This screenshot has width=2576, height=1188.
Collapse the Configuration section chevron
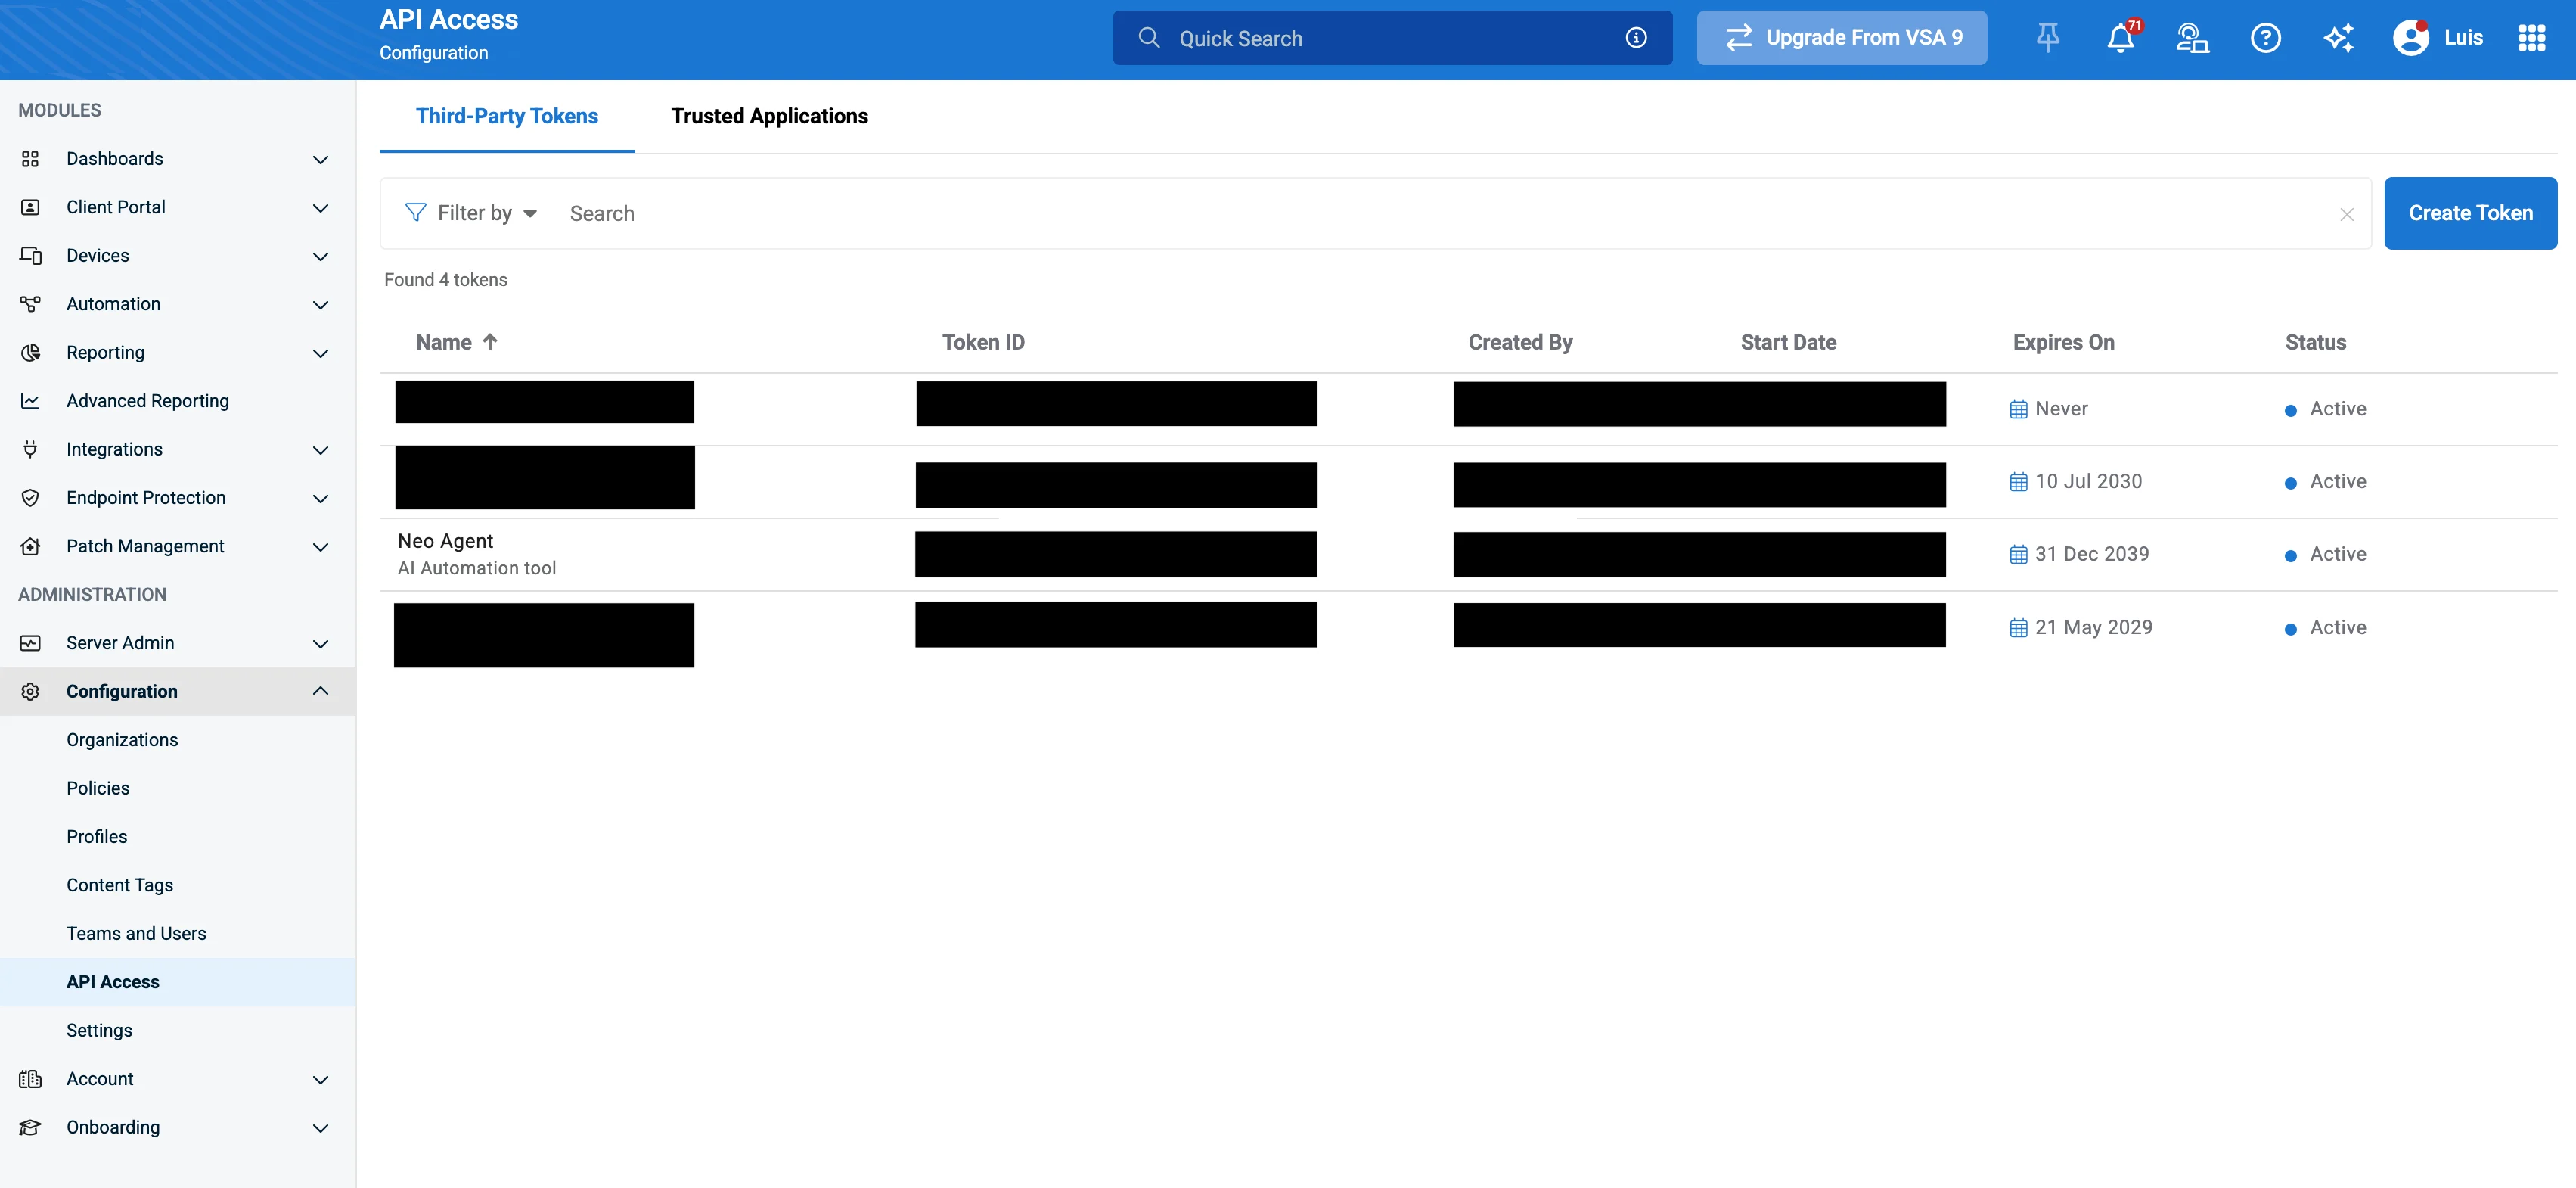[x=320, y=691]
